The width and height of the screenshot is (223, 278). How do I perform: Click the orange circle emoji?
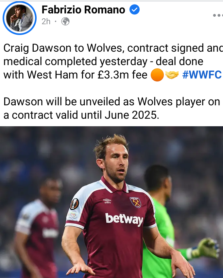[157, 75]
